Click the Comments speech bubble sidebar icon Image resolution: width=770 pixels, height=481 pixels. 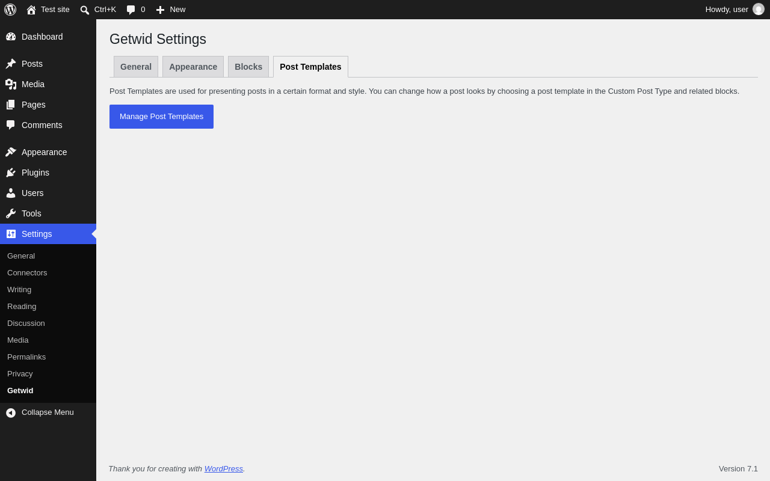[11, 125]
